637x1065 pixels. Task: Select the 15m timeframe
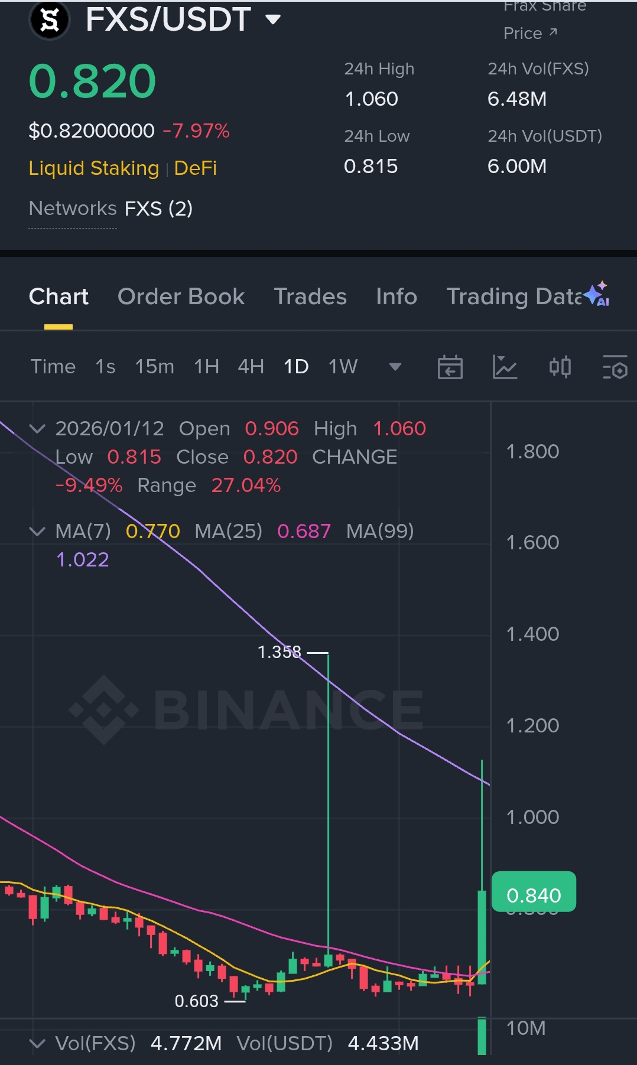pyautogui.click(x=154, y=367)
